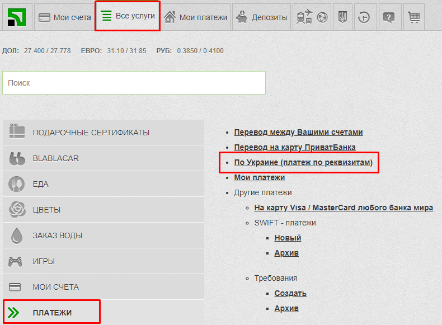Open the history clock-arrow icon

click(x=365, y=17)
